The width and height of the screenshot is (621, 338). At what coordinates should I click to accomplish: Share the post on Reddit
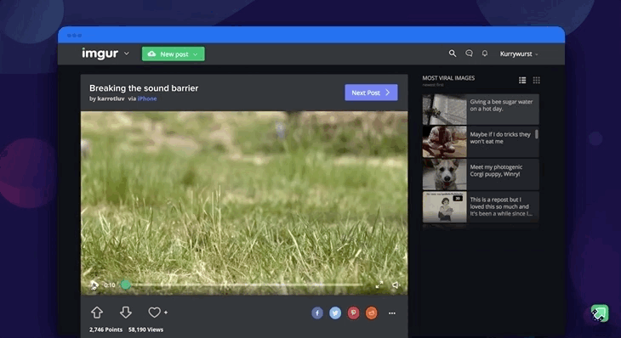(371, 313)
